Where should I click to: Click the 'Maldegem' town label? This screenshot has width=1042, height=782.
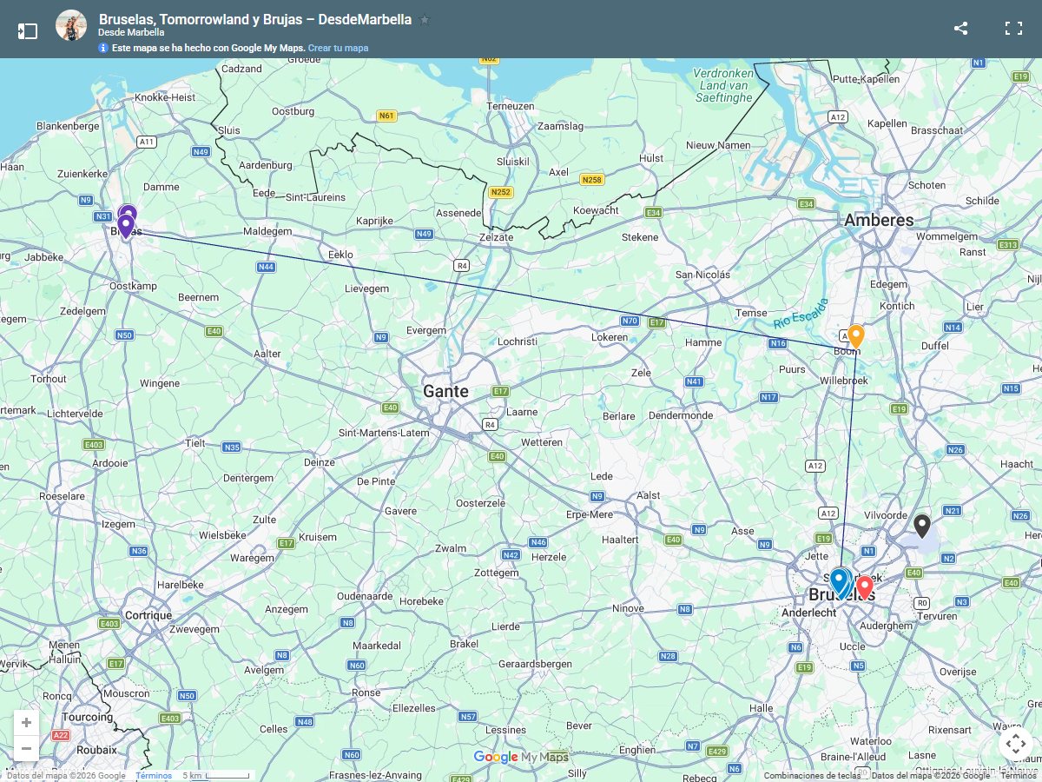267,232
